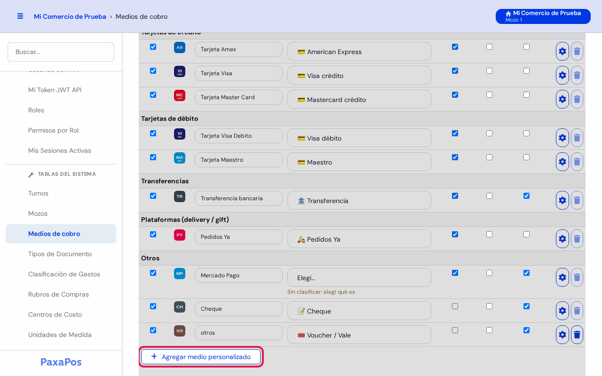Open the hamburger menu in the header

point(20,16)
